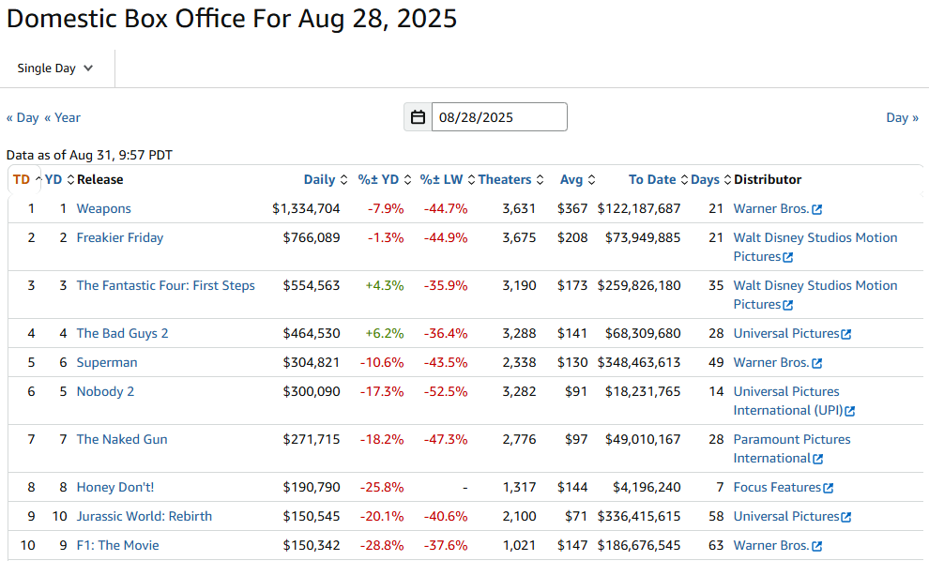Open The Bad Guys 2 release link

[122, 334]
